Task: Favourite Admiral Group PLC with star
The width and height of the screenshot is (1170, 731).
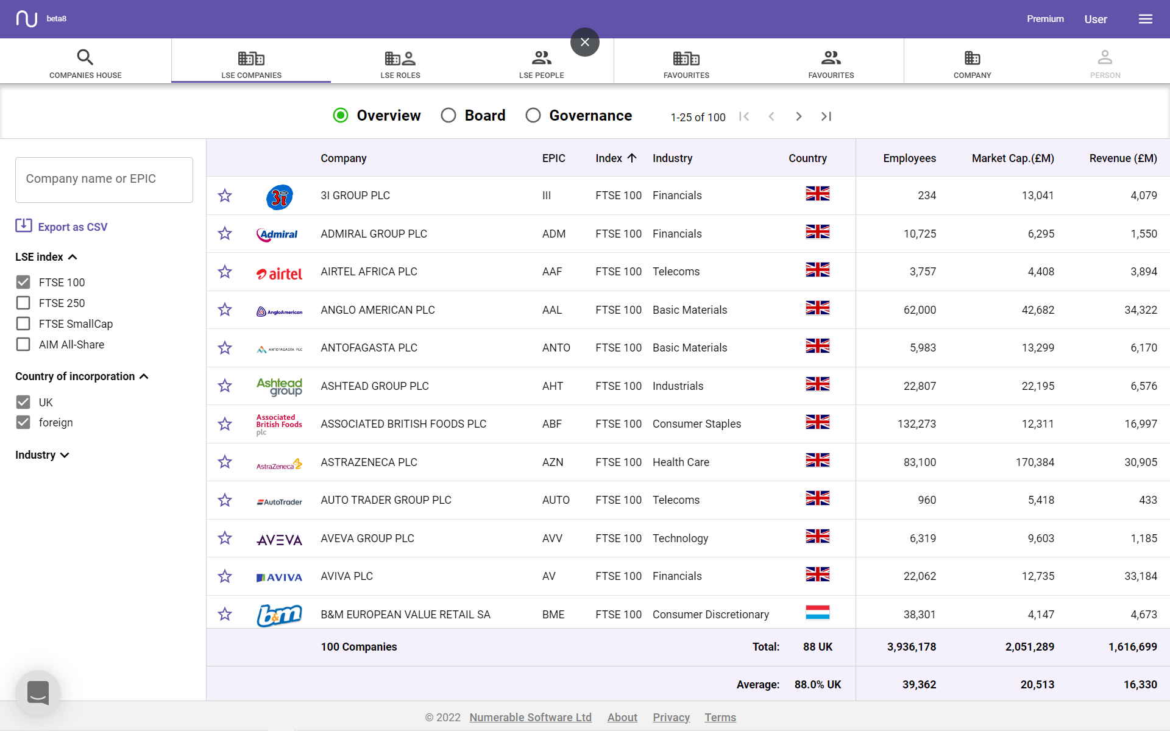Action: pos(225,233)
